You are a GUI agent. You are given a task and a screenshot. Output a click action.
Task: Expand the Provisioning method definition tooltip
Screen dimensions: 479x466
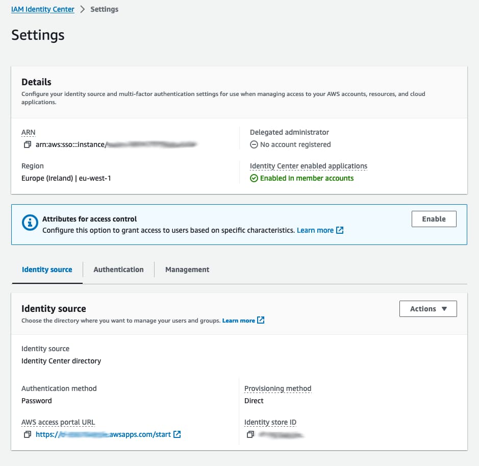[278, 388]
